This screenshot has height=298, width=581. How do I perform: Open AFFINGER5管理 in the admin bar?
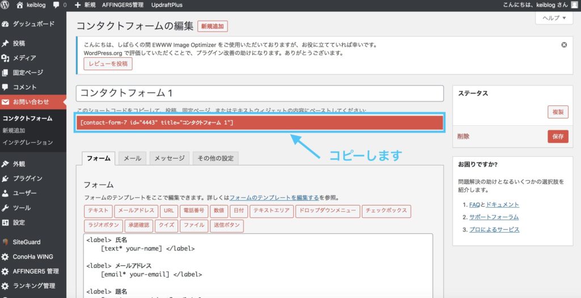[x=123, y=5]
